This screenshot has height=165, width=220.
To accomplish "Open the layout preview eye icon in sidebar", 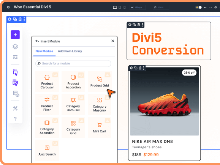I will tap(16, 94).
